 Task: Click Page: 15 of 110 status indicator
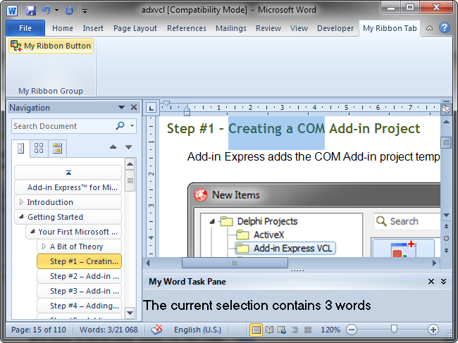[x=39, y=330]
